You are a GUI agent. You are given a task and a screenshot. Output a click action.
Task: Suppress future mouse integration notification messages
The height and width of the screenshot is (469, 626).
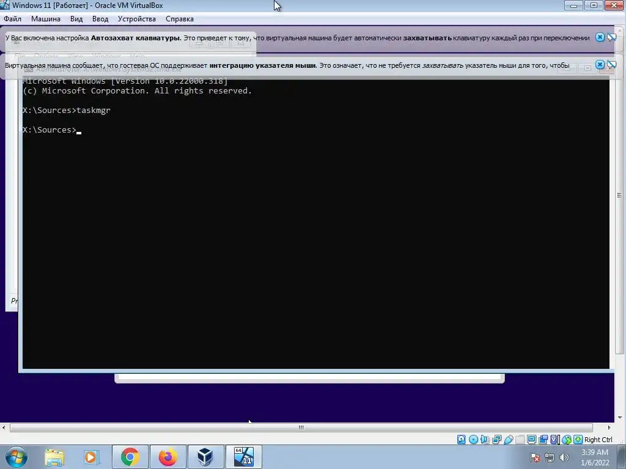pyautogui.click(x=611, y=64)
